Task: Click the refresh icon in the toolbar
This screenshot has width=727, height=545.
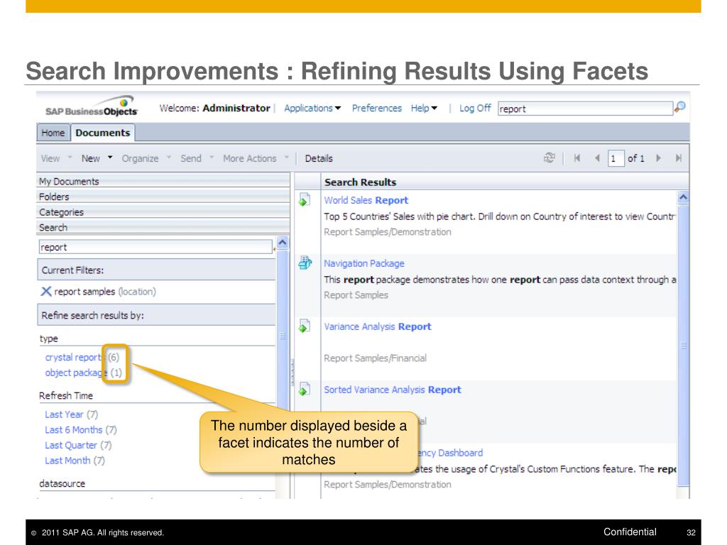Action: [550, 158]
